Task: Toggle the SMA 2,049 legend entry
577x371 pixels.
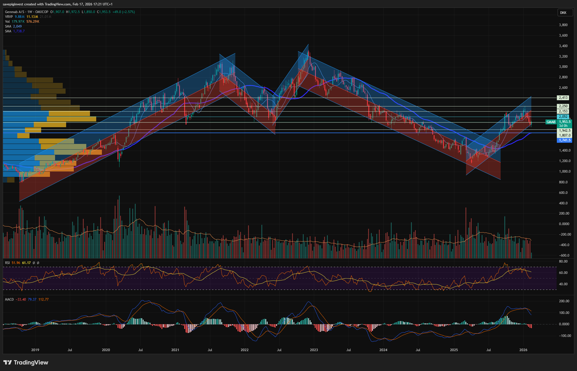Action: coord(8,26)
